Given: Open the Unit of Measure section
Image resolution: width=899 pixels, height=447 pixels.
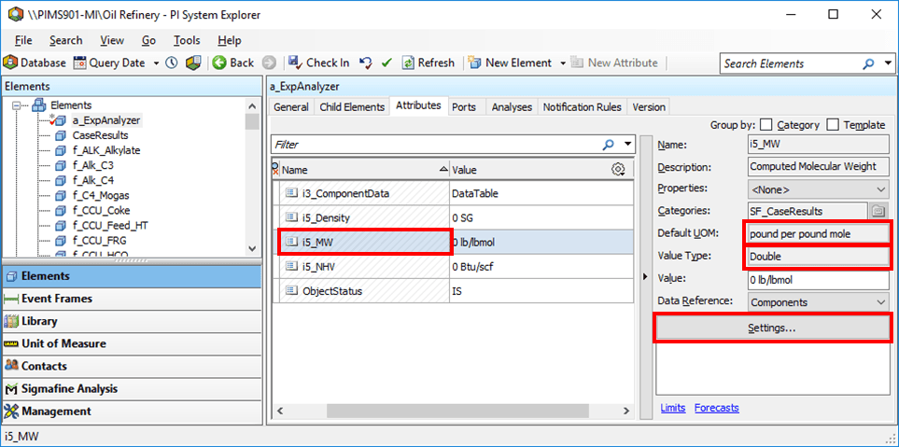Looking at the screenshot, I should [x=132, y=343].
